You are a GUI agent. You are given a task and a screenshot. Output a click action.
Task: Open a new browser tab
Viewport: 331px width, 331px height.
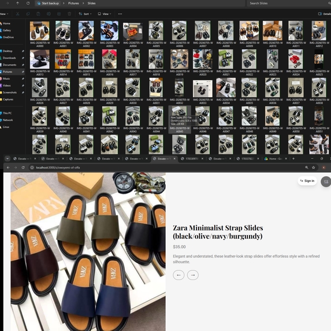293,158
